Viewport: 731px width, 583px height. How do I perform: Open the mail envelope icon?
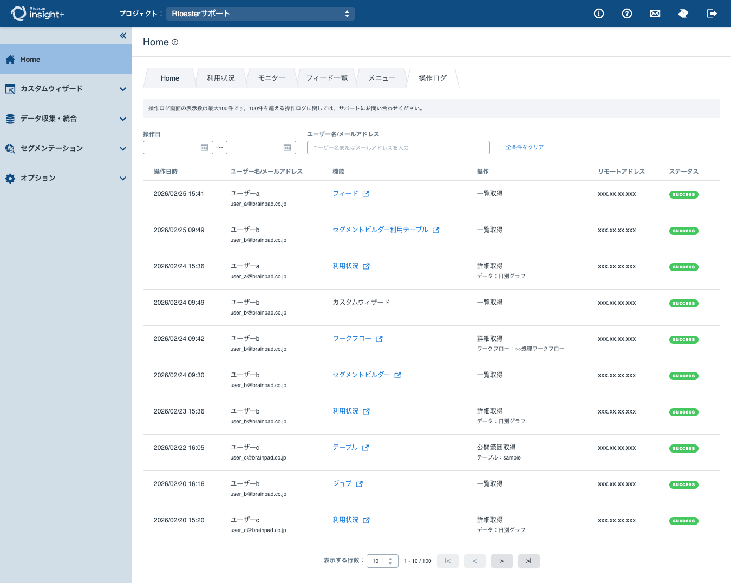click(655, 14)
